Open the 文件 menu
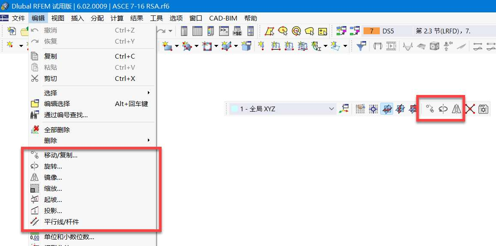 tap(18, 18)
